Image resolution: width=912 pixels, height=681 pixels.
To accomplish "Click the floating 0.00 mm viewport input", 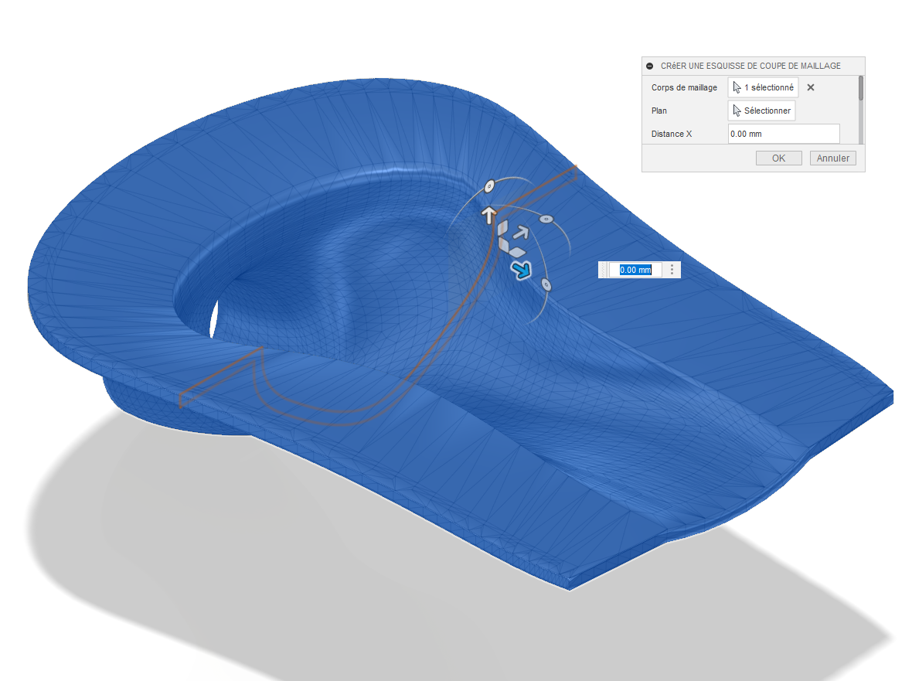I will tap(635, 270).
